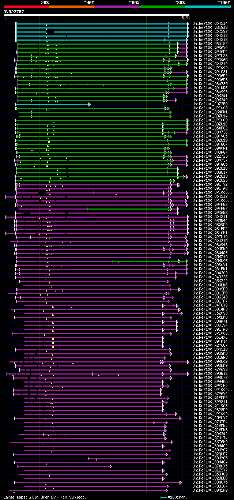The image size is (234, 500).
Task: Select hit label UniRef100_O04316
Action: point(210,40)
